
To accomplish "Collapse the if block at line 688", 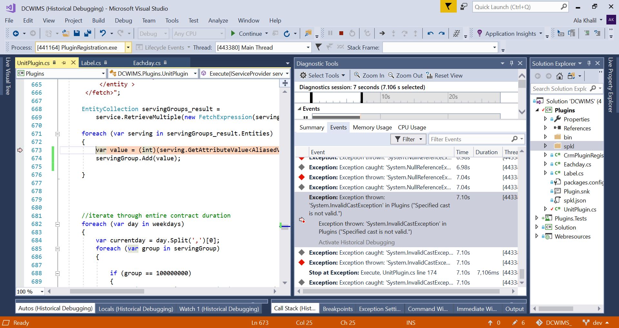I will click(x=57, y=274).
